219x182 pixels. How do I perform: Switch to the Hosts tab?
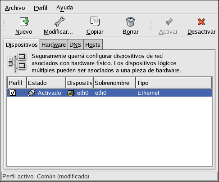click(93, 44)
